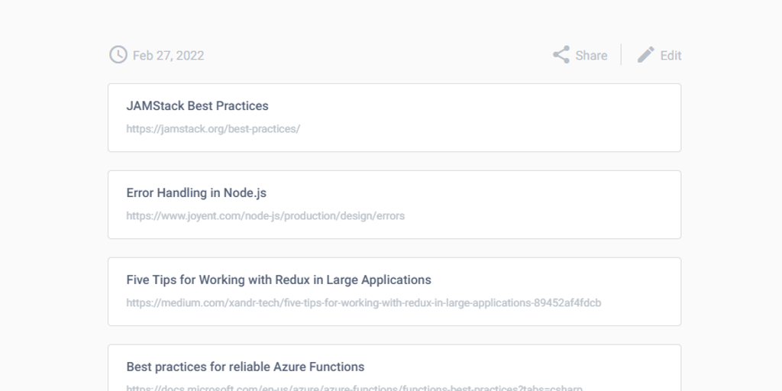The image size is (782, 391).
Task: Click empty space in the Error Handling card
Action: pos(535,204)
